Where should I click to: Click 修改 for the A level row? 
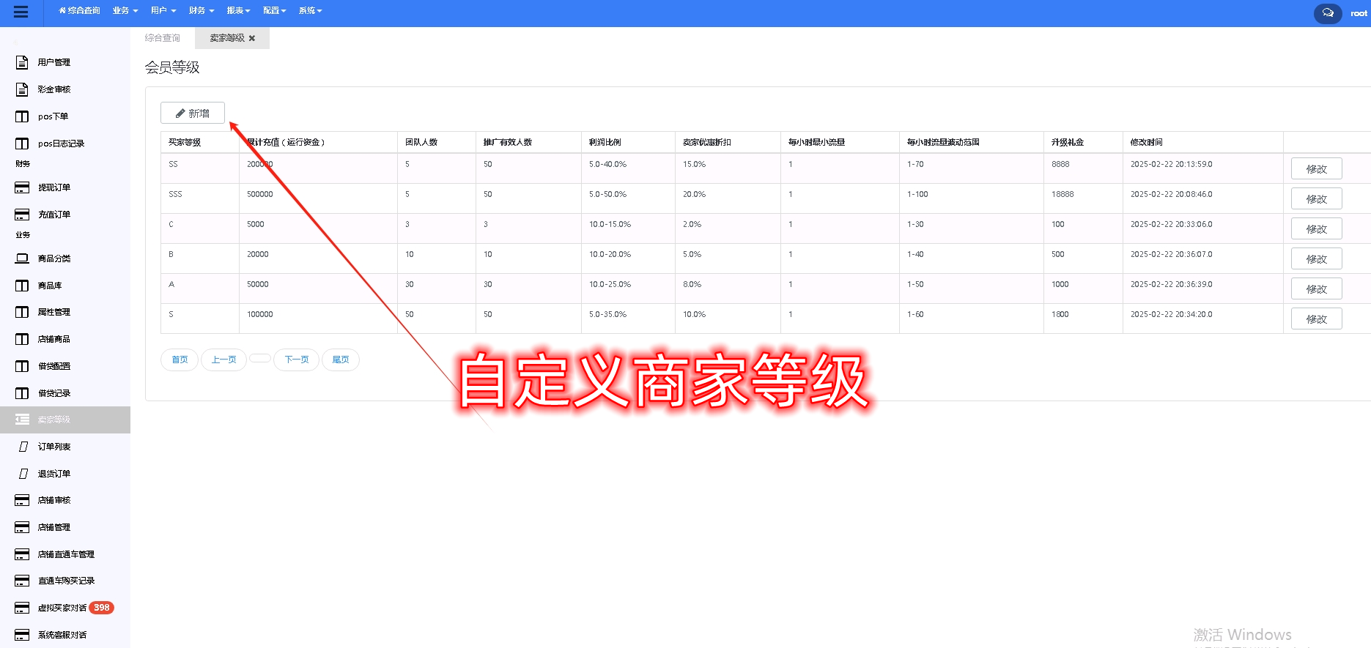coord(1316,289)
